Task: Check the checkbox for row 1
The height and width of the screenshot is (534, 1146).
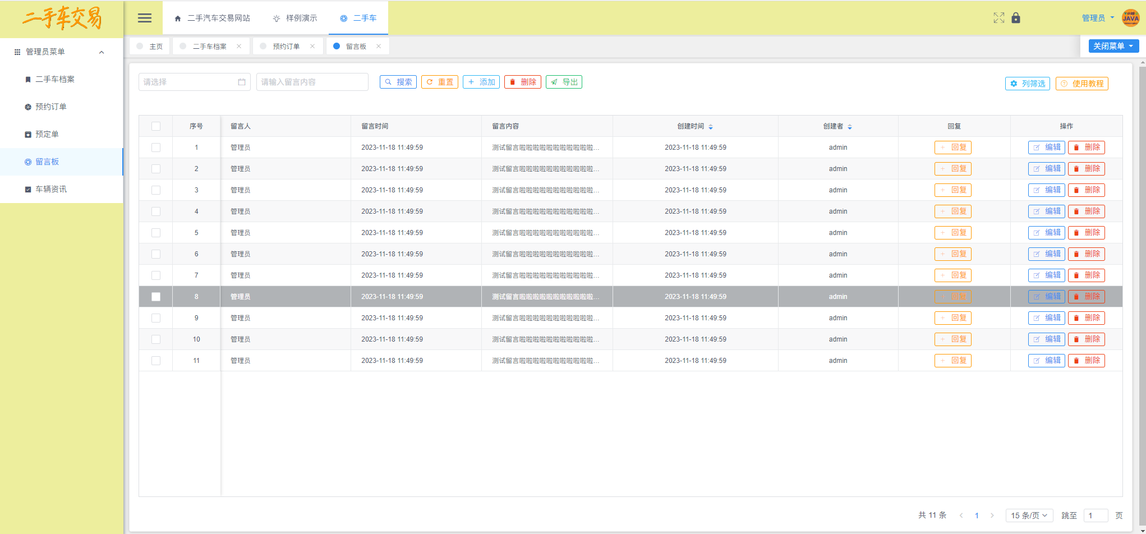Action: 156,148
